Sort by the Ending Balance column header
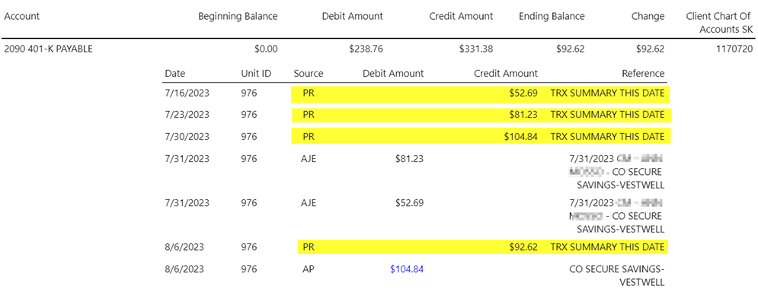758x295 pixels. coord(552,16)
